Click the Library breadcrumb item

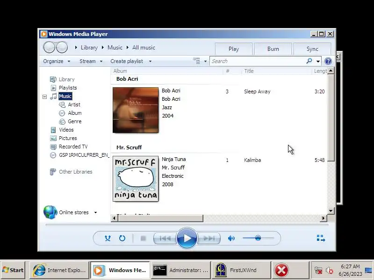(x=89, y=48)
